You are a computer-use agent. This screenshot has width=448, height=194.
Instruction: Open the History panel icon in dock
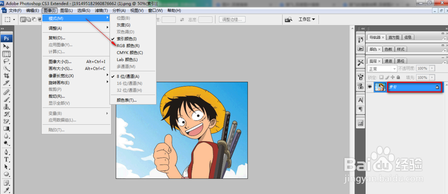[361, 40]
